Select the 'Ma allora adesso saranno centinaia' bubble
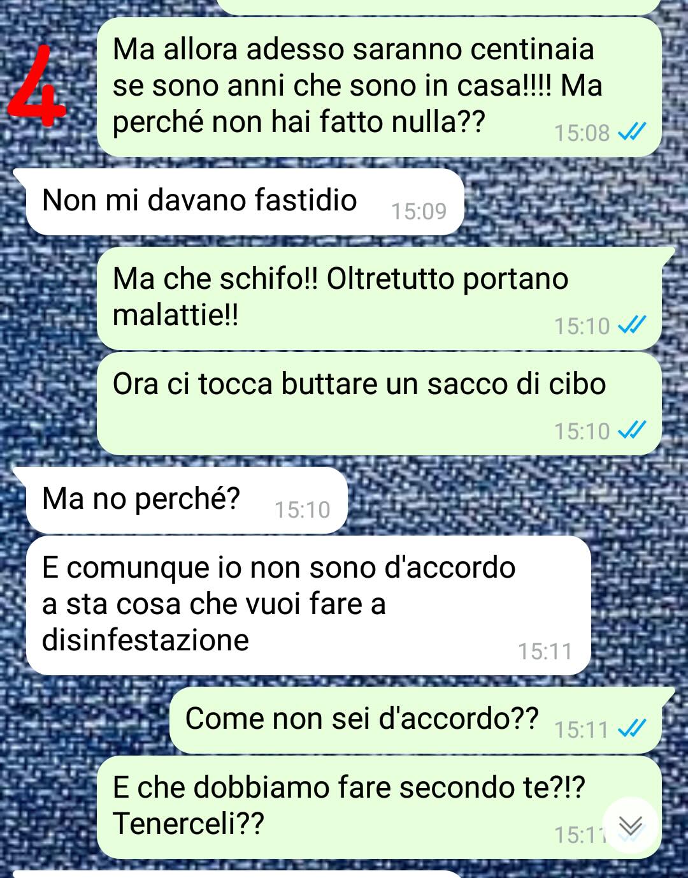The height and width of the screenshot is (878, 688). point(379,87)
